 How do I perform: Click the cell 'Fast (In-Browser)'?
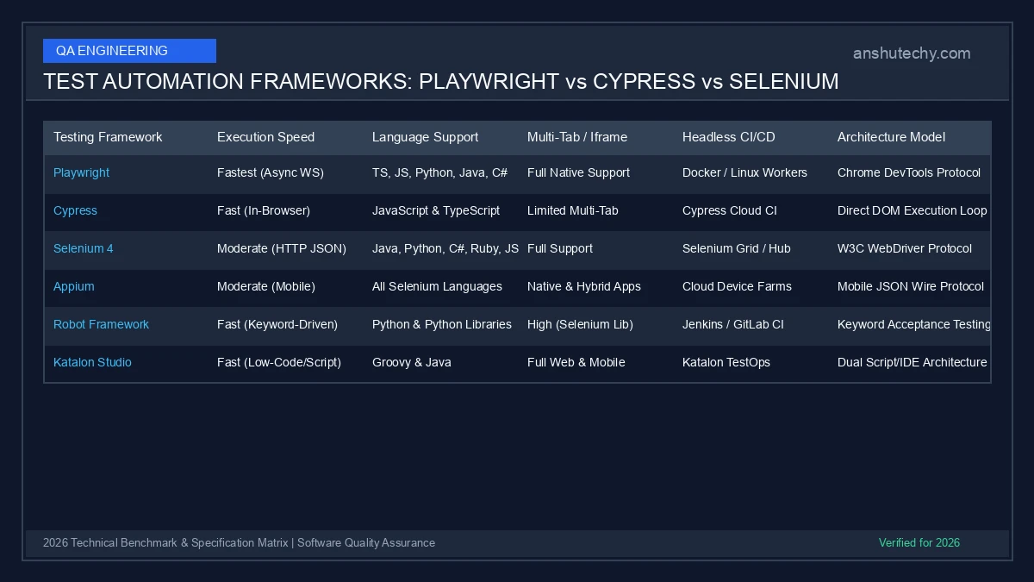(x=264, y=210)
